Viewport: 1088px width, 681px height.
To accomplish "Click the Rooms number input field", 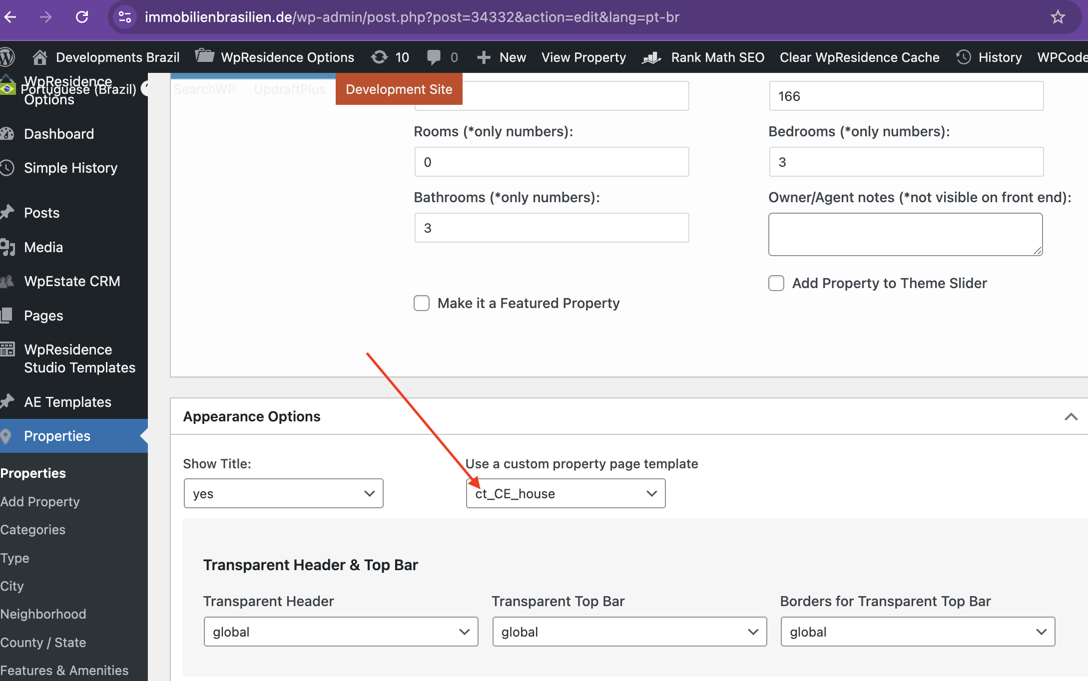I will (551, 162).
